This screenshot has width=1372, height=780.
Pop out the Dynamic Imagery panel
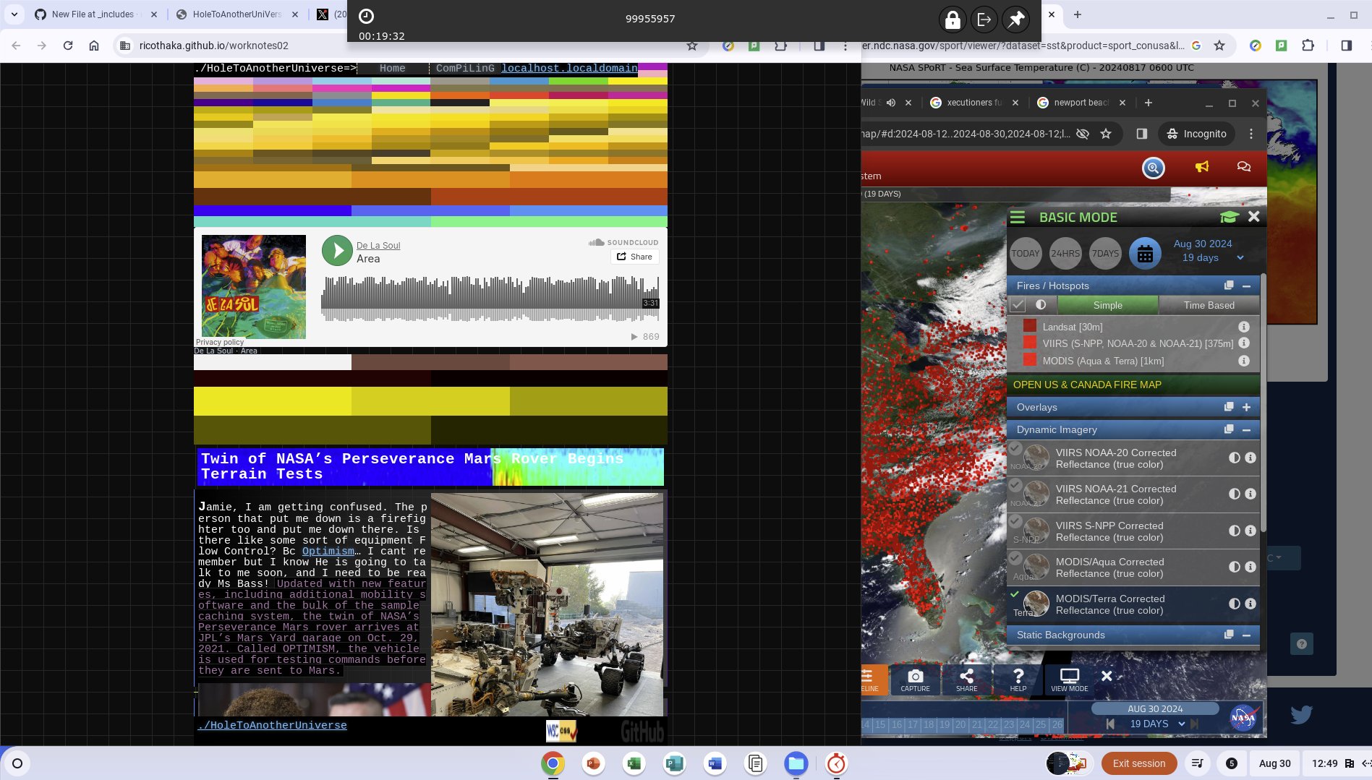coord(1228,429)
